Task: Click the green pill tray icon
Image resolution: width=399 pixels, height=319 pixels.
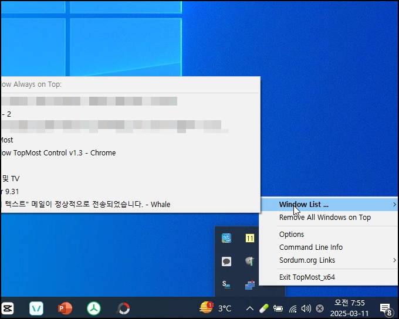Action: point(264,308)
